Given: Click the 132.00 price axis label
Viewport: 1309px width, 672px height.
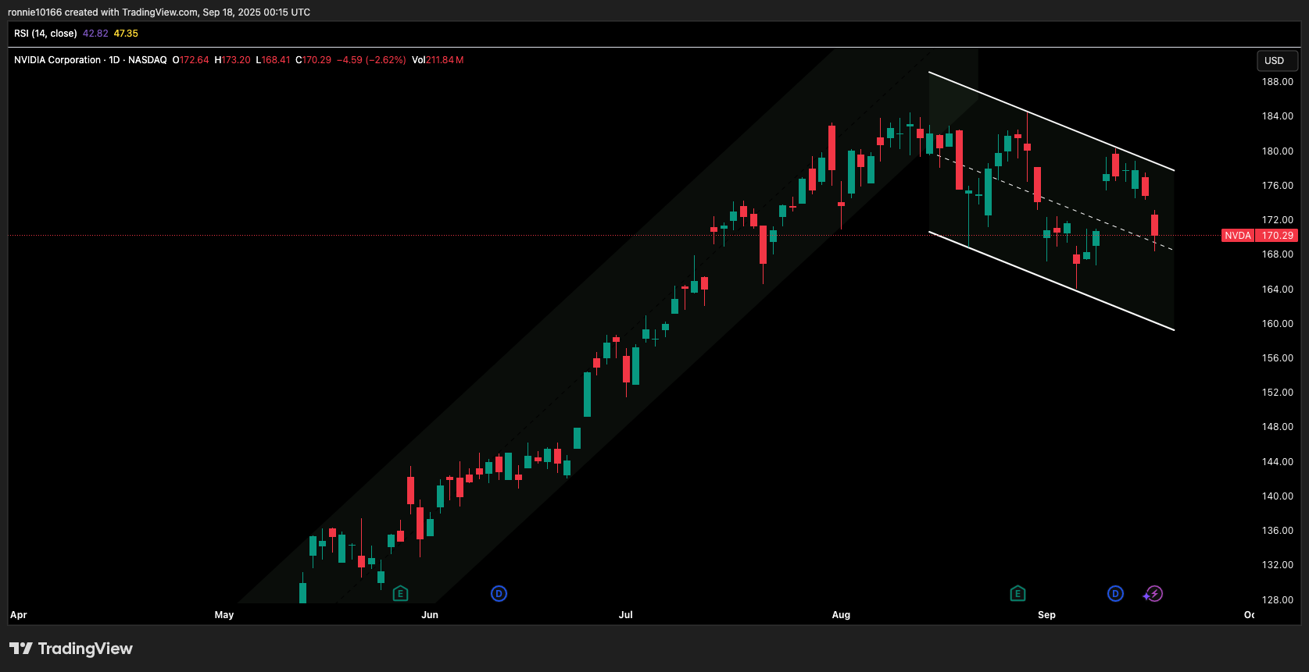Looking at the screenshot, I should (x=1278, y=565).
